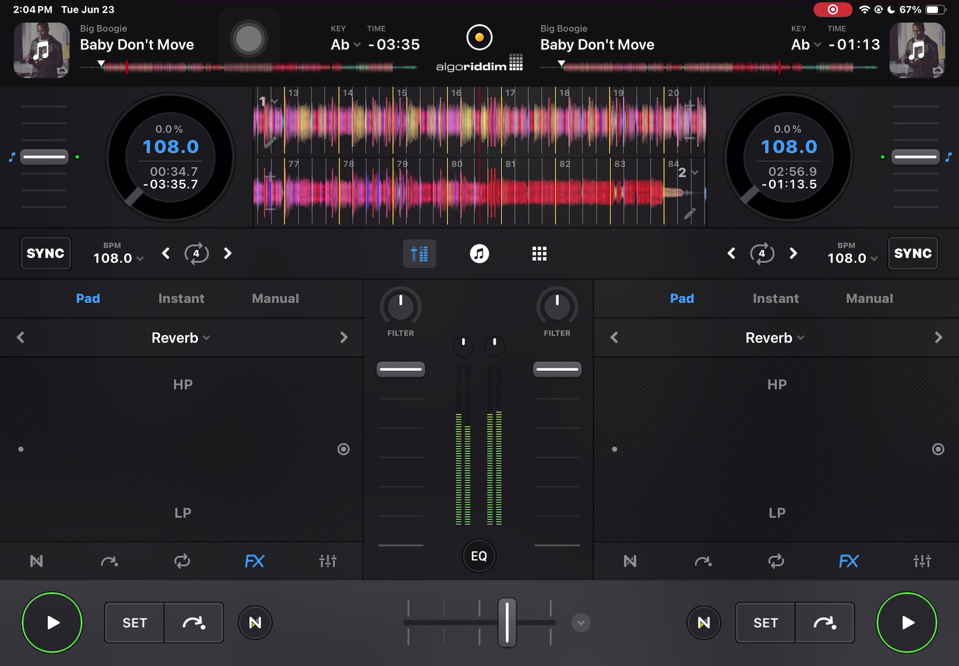
Task: Switch to the left deck Instant tab
Action: tap(181, 299)
